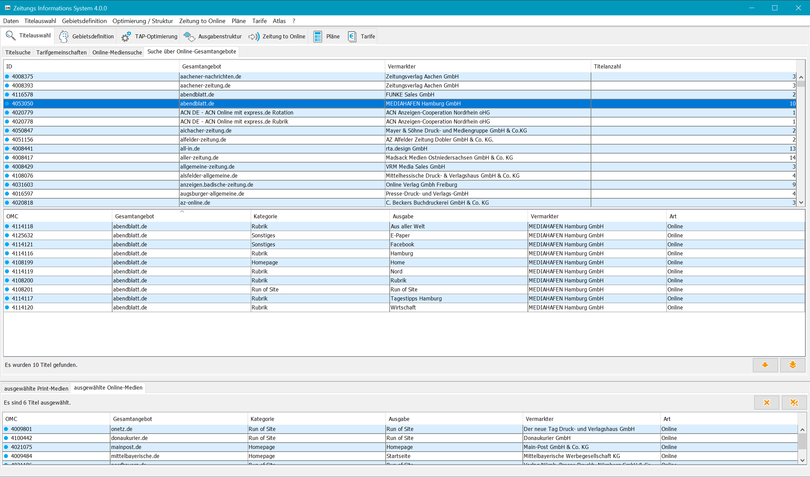The height and width of the screenshot is (477, 810).
Task: Open the Zeitung to Online menu
Action: [x=202, y=21]
